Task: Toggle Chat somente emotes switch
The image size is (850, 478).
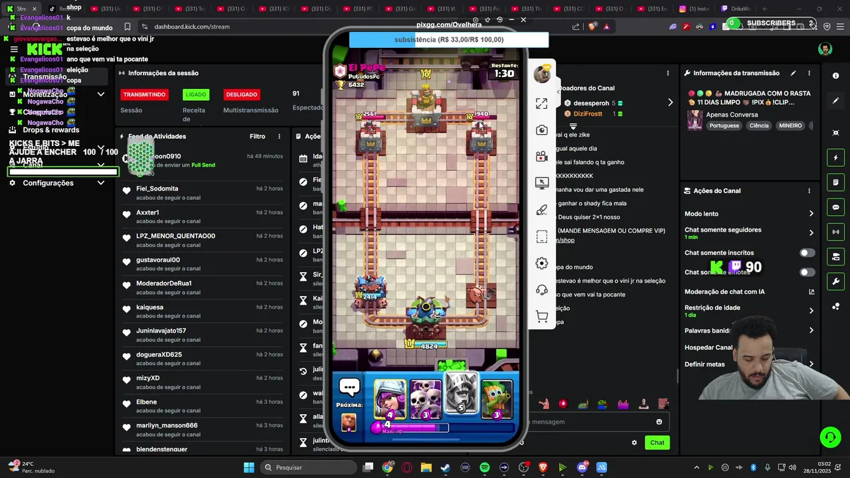Action: pos(807,272)
